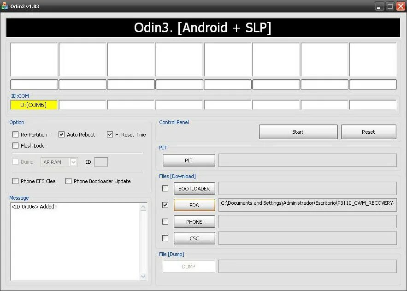Uncheck the Auto Reboot option
Screen dimensions: 407x291
pyautogui.click(x=61, y=135)
